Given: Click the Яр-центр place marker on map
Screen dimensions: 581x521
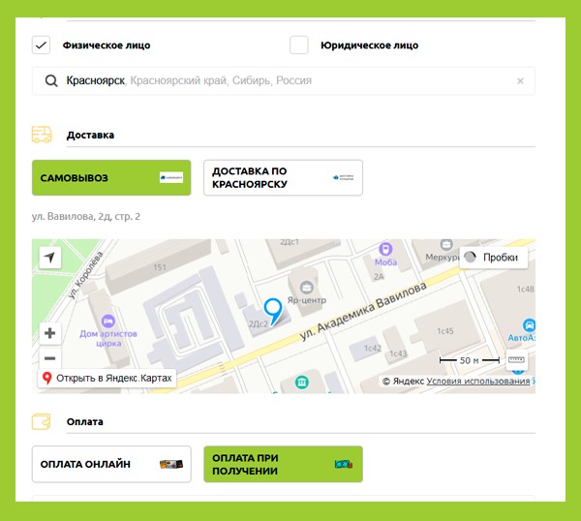Looking at the screenshot, I should pos(307,287).
